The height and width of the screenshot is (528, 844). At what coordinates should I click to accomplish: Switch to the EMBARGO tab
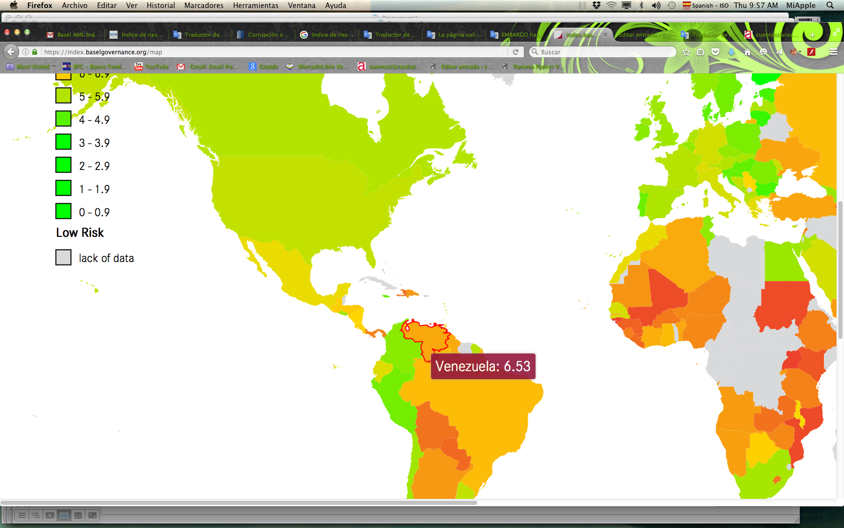[x=517, y=35]
